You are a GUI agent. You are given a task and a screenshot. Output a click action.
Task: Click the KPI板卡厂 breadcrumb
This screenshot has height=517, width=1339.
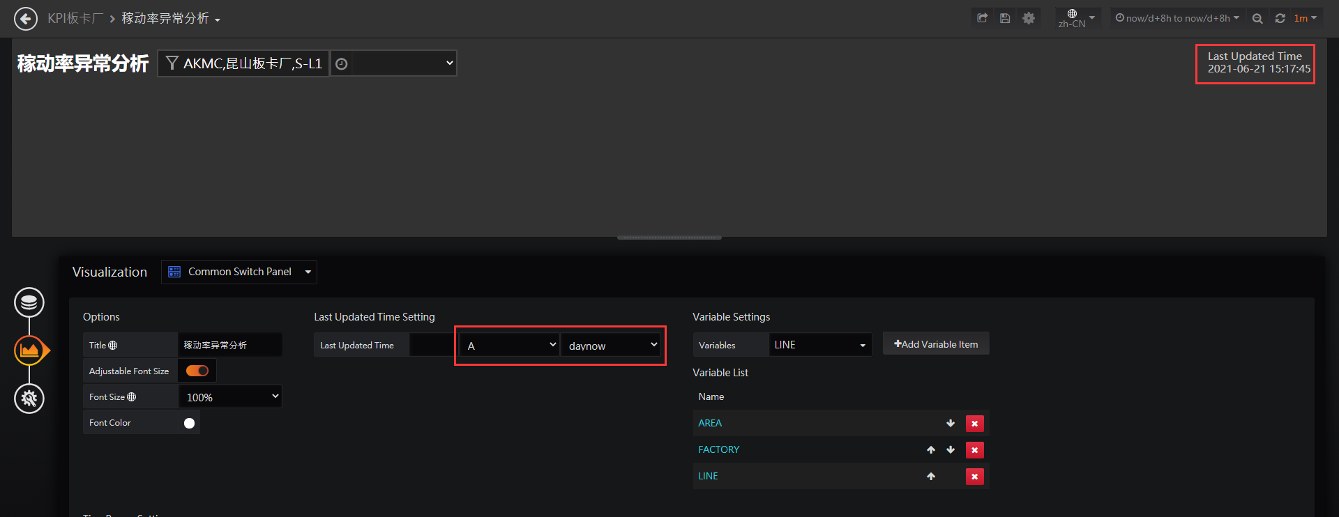pos(75,18)
